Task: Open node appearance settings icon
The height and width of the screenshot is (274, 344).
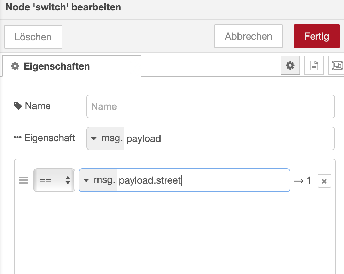Action: pos(337,65)
